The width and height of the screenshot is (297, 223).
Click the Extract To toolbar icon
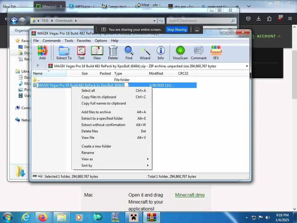pyautogui.click(x=64, y=53)
